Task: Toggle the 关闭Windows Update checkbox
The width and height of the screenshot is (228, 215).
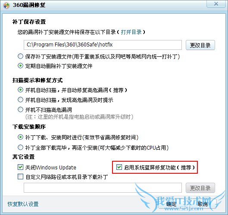Action: 20,167
